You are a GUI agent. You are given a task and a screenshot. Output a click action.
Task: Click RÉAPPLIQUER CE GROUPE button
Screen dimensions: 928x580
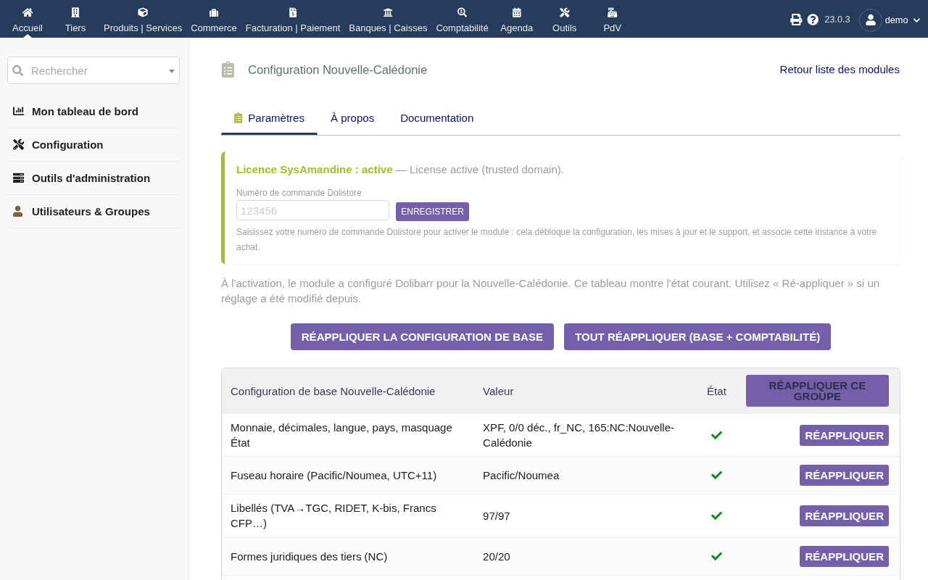pos(817,391)
